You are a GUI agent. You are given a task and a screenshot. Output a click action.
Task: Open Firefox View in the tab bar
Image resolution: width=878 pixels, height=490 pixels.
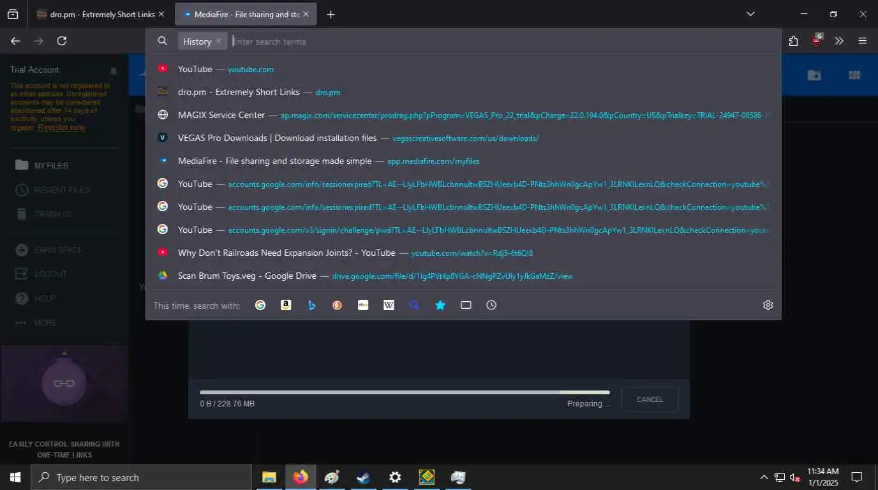click(13, 14)
